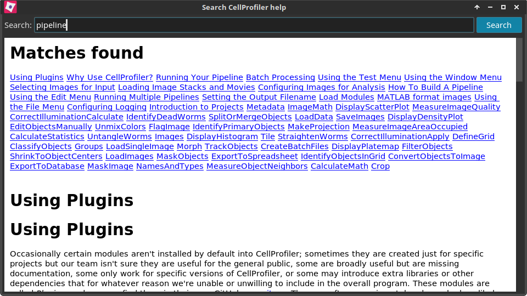This screenshot has width=527, height=296.
Task: Open 'Introduction to Projects' link
Action: (x=197, y=107)
